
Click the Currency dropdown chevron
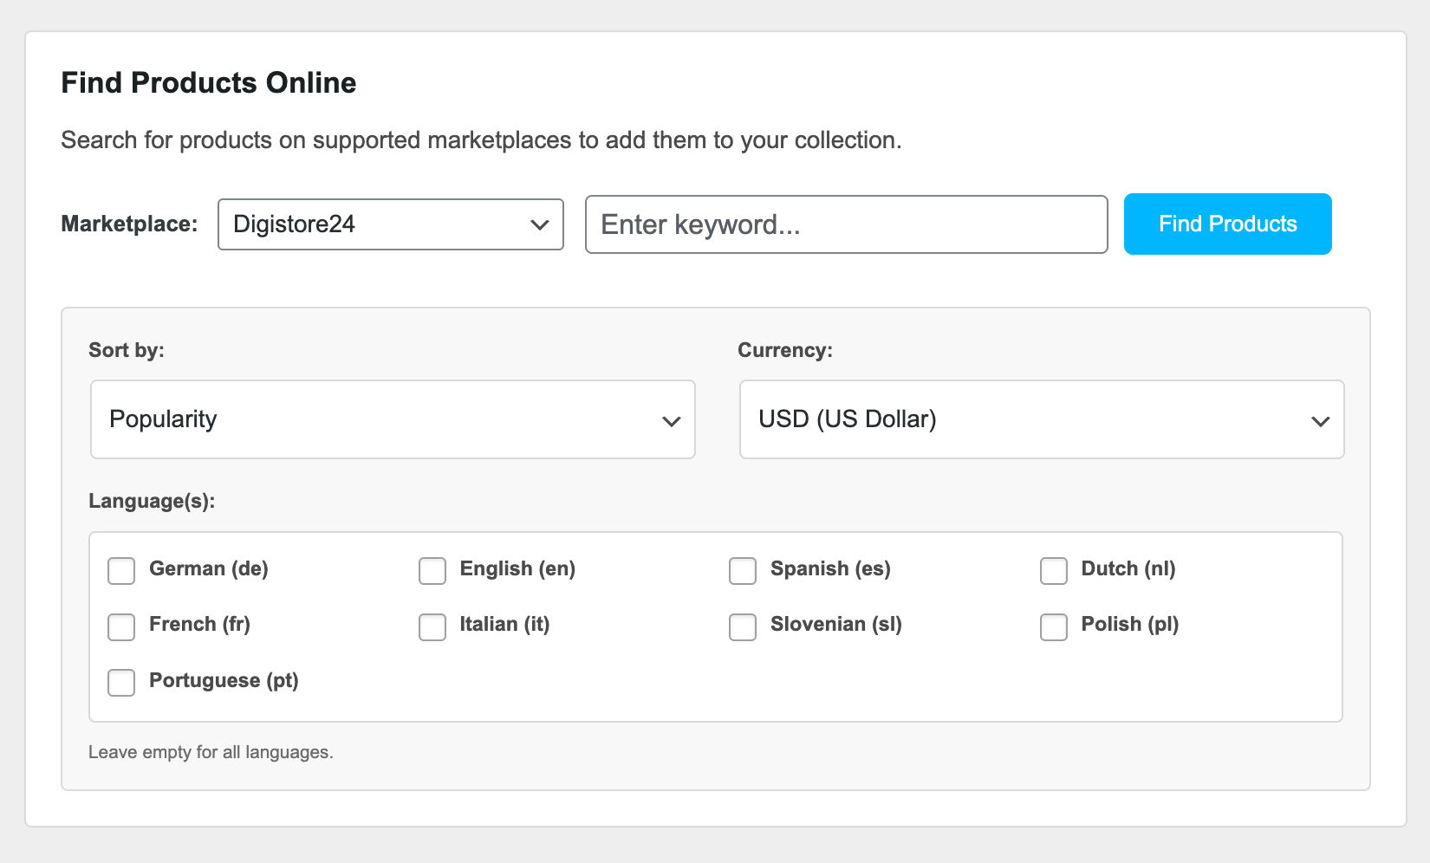coord(1321,422)
